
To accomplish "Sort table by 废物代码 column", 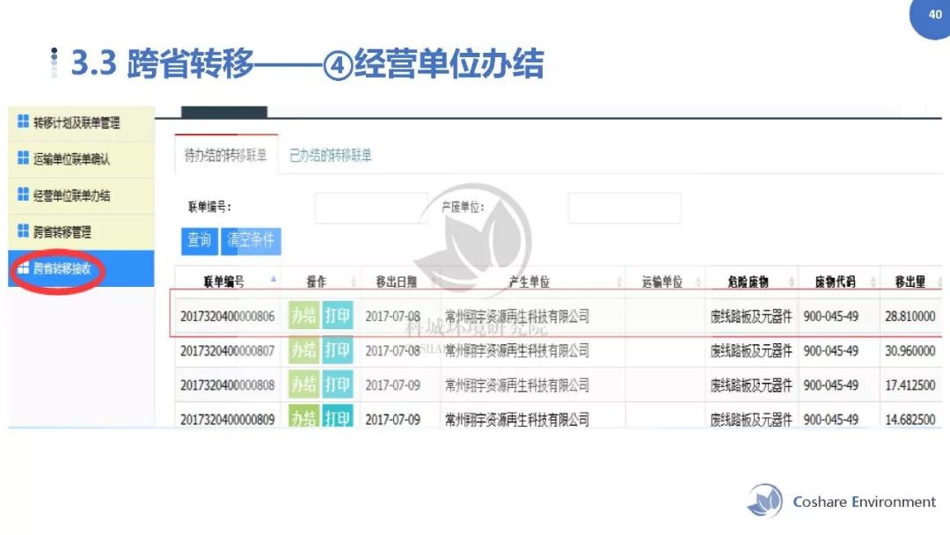I will (837, 282).
